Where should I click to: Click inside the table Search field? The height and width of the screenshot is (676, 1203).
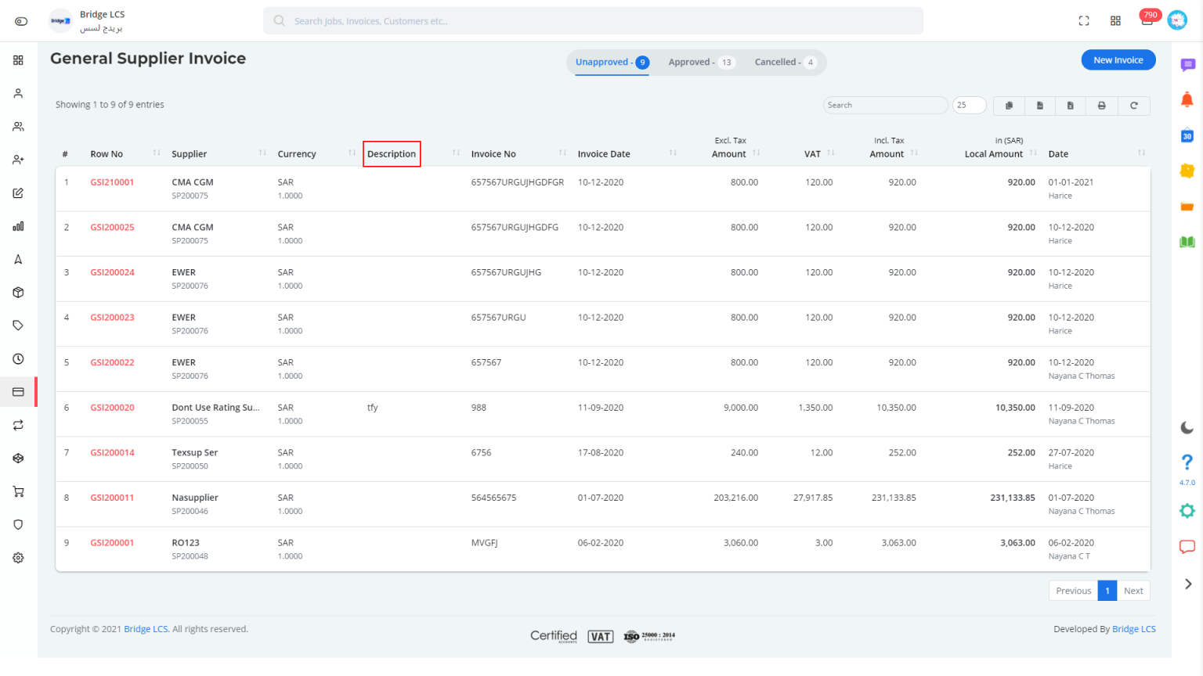885,104
